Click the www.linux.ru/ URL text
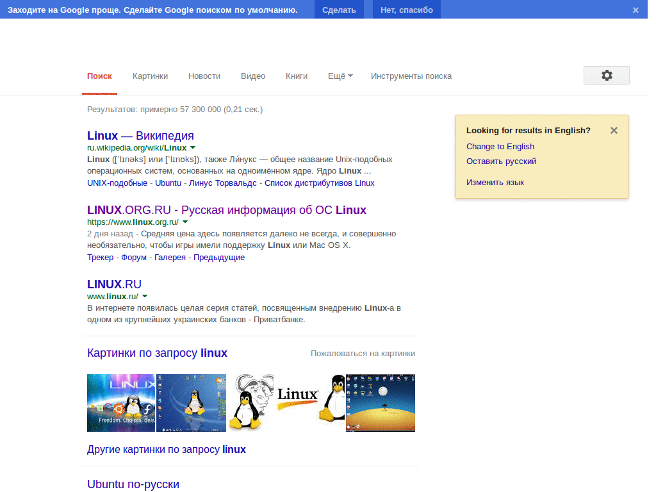656x492 pixels. (113, 296)
